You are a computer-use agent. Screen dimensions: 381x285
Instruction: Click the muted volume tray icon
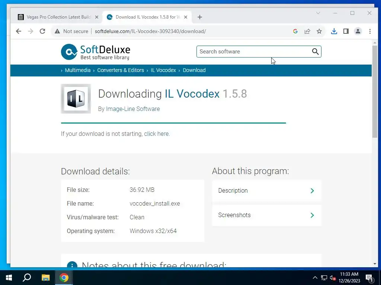click(333, 278)
